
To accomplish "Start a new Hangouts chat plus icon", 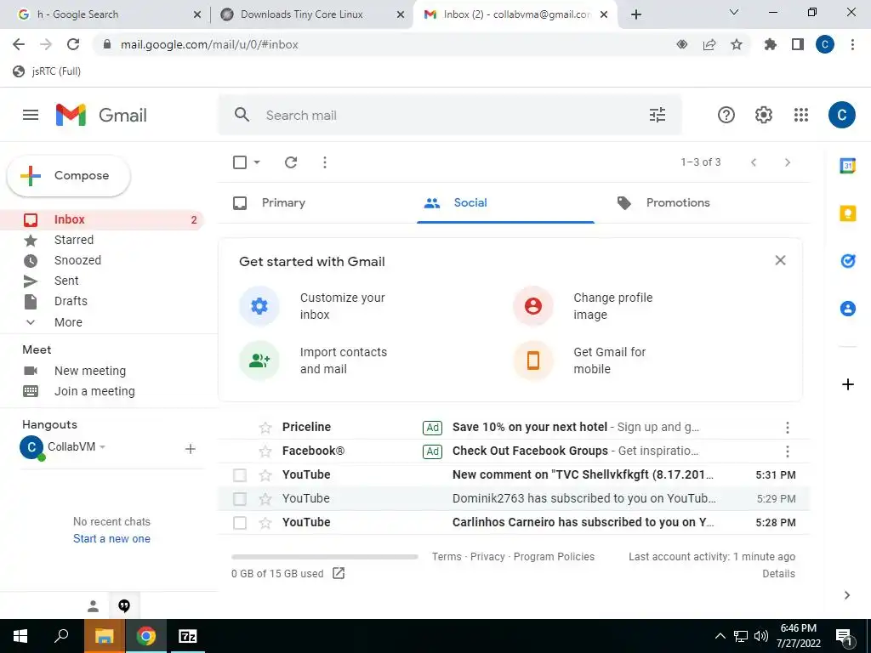I will pos(190,449).
